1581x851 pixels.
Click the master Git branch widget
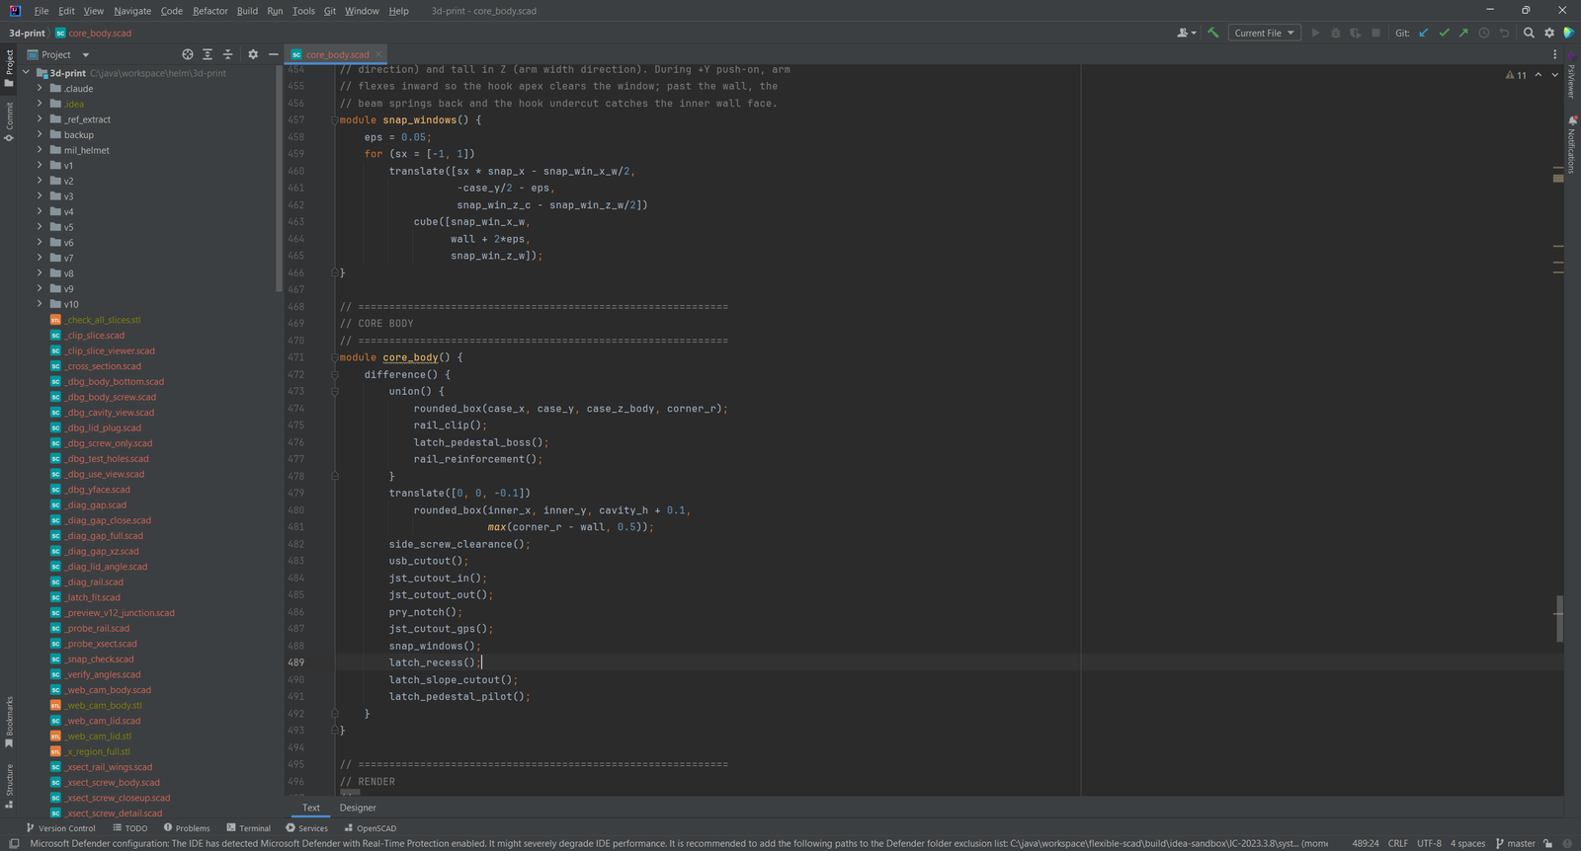coord(1516,843)
